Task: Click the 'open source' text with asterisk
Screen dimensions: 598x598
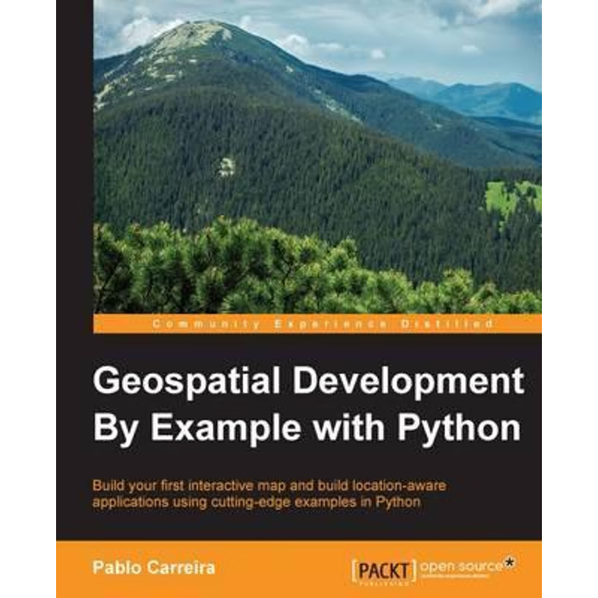Action: tap(468, 567)
